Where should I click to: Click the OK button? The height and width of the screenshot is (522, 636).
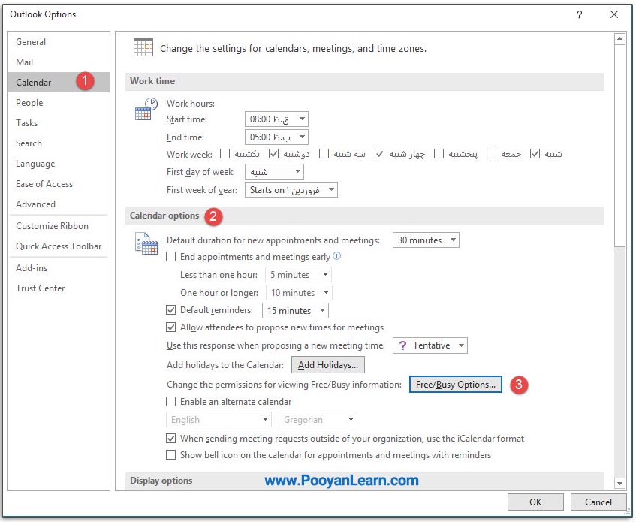point(535,502)
